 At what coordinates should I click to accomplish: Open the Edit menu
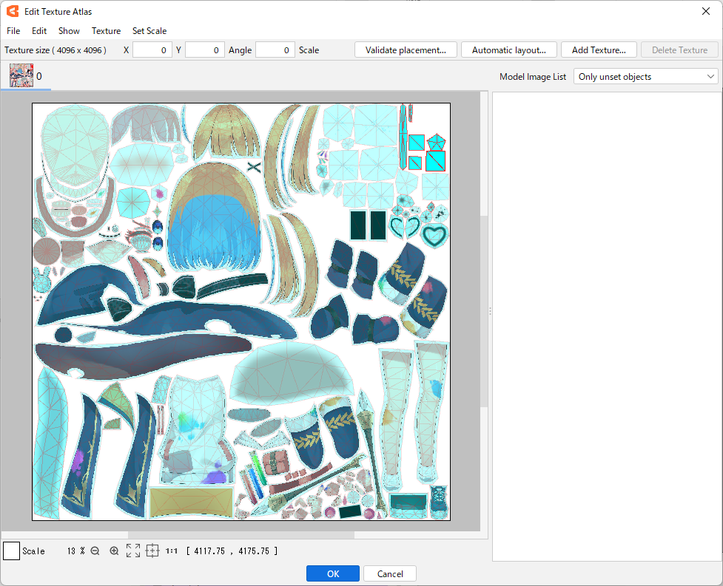pyautogui.click(x=39, y=31)
